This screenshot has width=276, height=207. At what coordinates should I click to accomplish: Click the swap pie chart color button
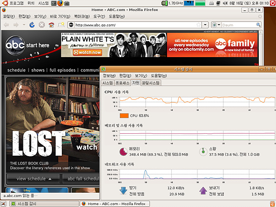203,151
